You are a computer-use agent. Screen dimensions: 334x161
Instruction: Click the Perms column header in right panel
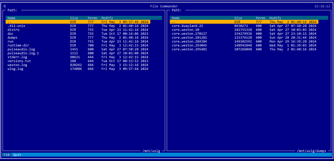pos(261,18)
